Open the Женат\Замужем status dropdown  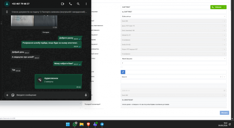[x=174, y=59]
